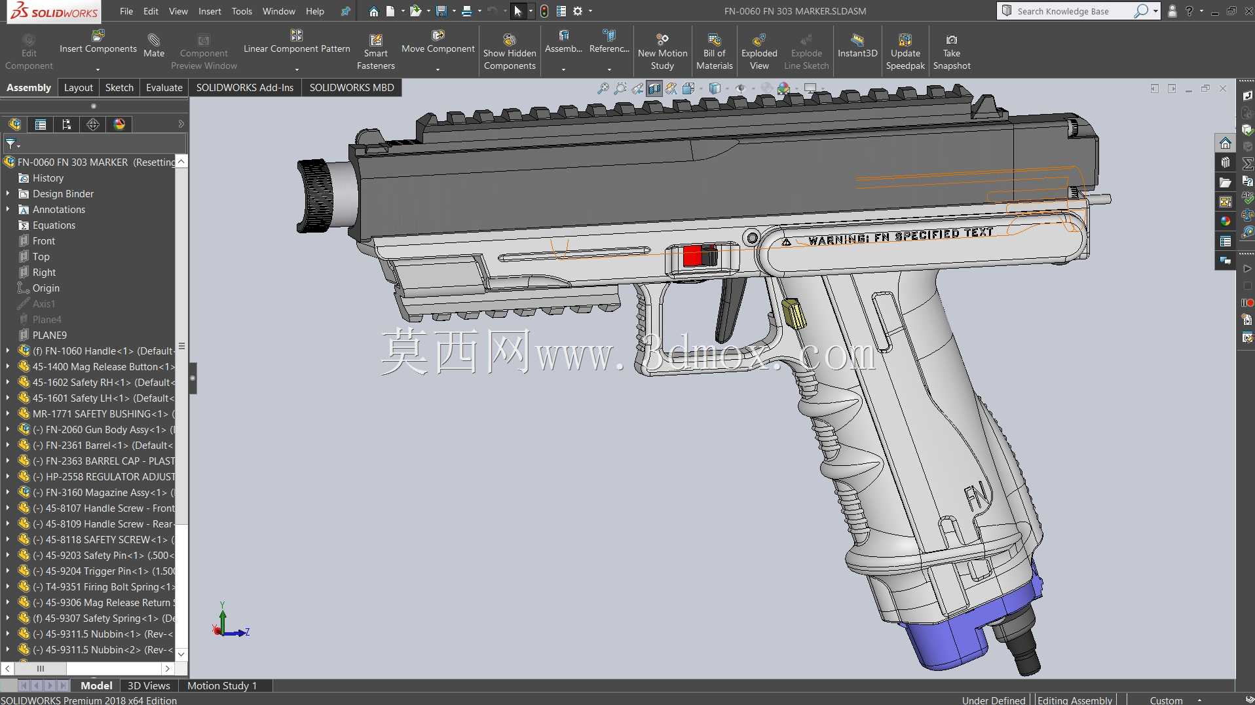This screenshot has width=1255, height=705.
Task: Open the 3D Views tab
Action: pos(149,686)
